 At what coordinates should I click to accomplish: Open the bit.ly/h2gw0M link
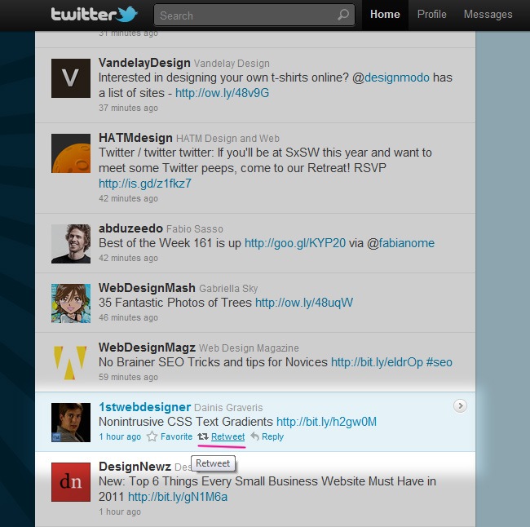tap(326, 422)
